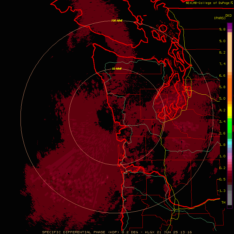Click the 6.6 value on the color scale
234x234 pixels.
(222, 75)
